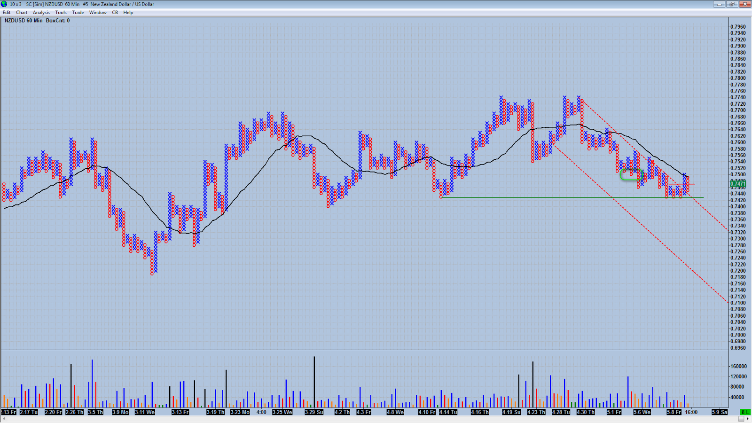
Task: Open the Chart menu
Action: point(22,13)
